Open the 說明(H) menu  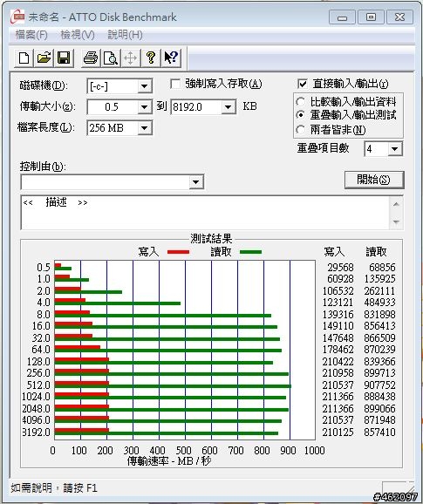[x=125, y=35]
